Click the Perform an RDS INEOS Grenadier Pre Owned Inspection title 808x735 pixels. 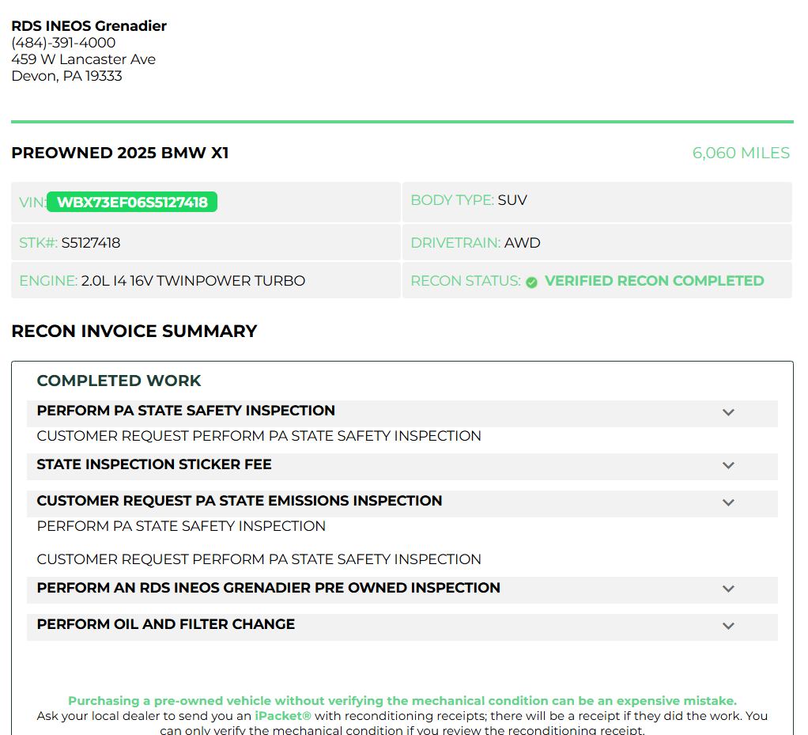tap(269, 588)
